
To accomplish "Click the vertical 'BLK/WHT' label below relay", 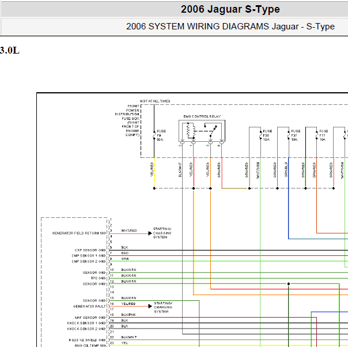I will click(180, 170).
